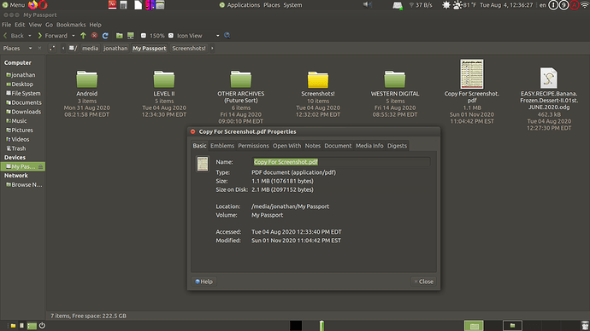Close the Places side pane
This screenshot has width=590, height=331.
pos(39,48)
